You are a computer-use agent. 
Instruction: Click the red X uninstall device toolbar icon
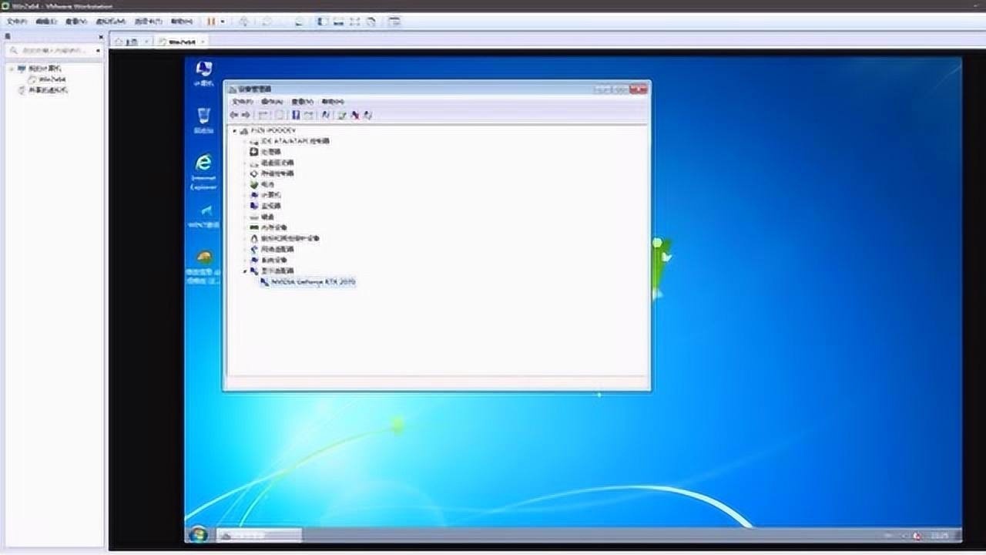pos(355,116)
